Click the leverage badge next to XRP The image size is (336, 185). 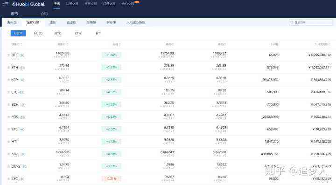coord(22,80)
